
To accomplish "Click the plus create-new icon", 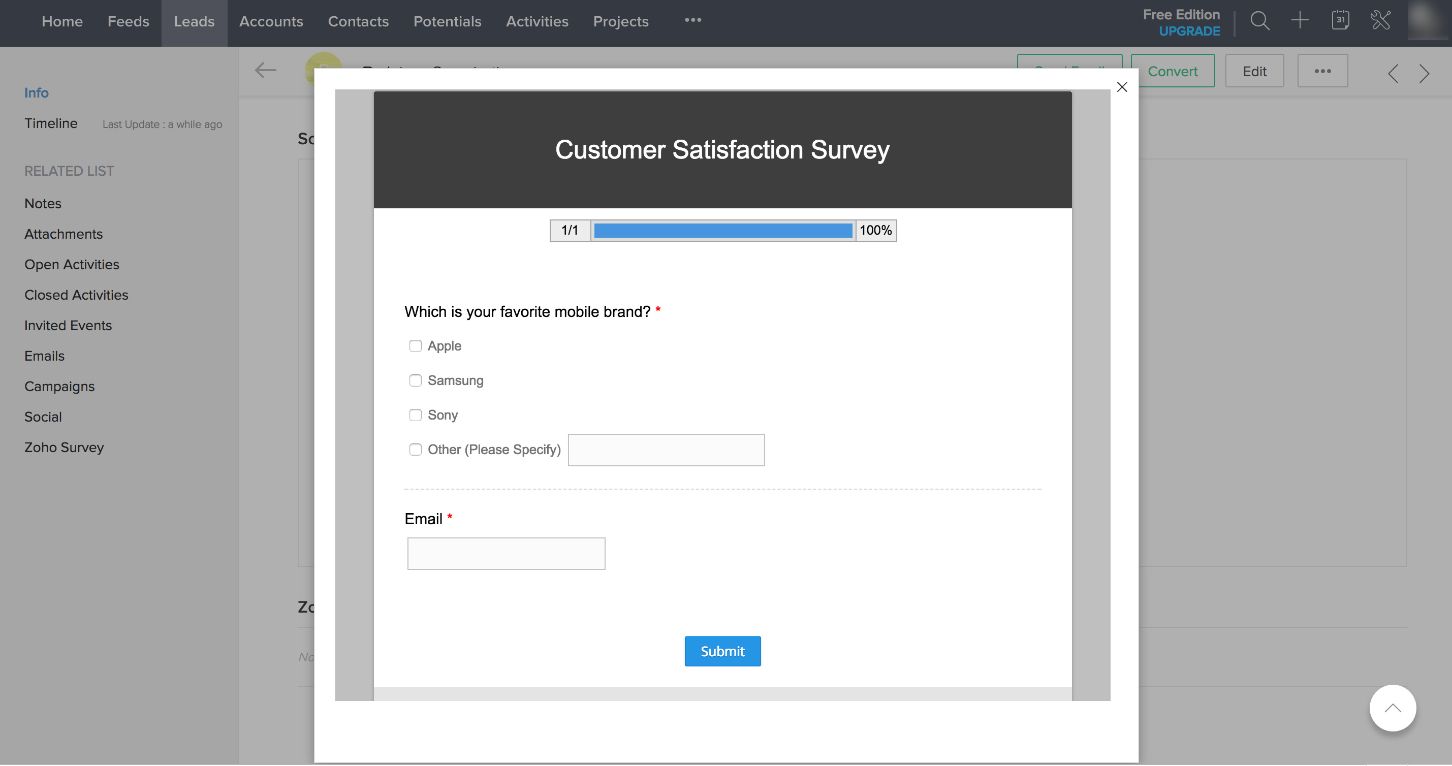I will coord(1300,20).
